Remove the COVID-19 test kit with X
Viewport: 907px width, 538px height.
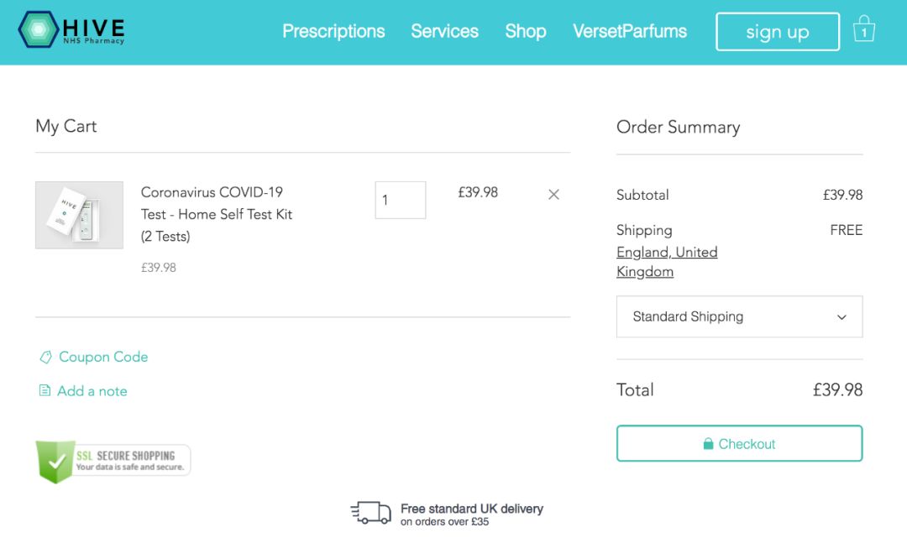click(553, 195)
